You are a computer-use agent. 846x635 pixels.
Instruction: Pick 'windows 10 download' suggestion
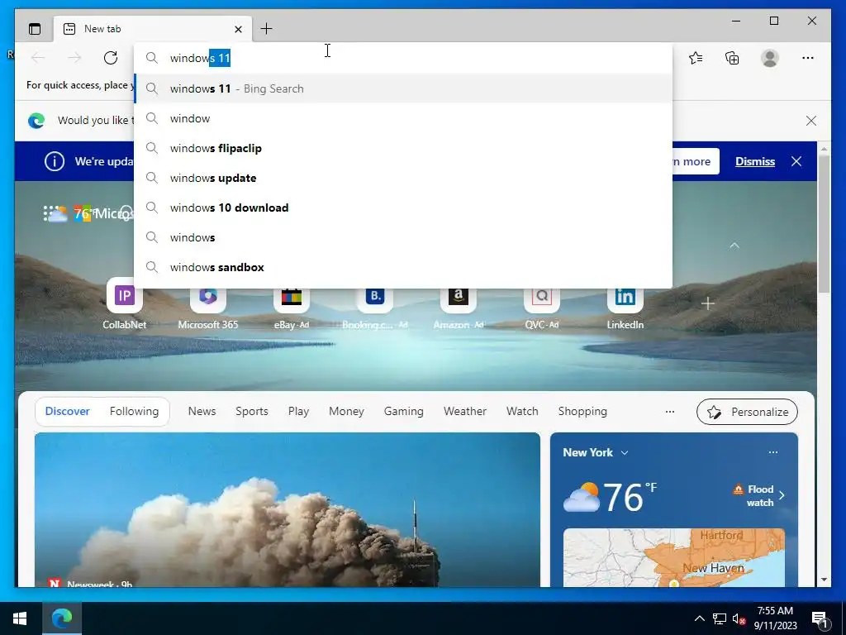pos(403,208)
